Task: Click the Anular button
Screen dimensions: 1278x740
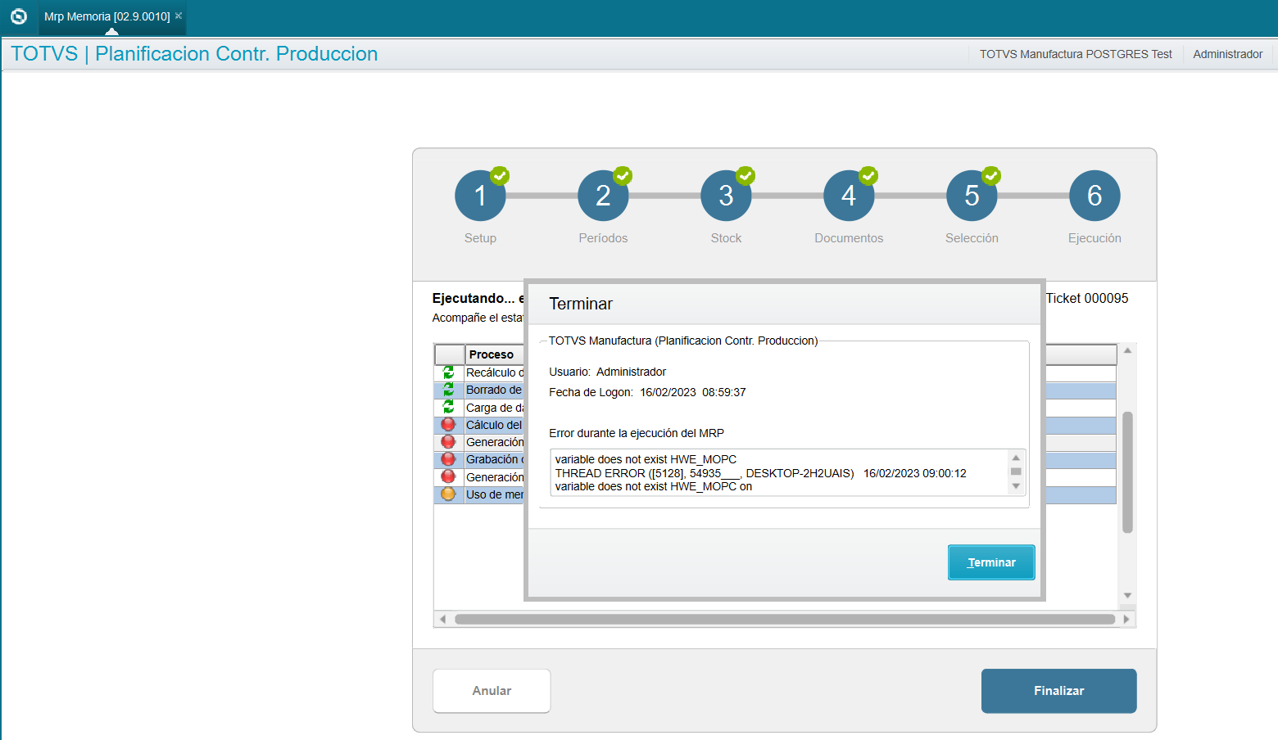Action: pos(492,691)
